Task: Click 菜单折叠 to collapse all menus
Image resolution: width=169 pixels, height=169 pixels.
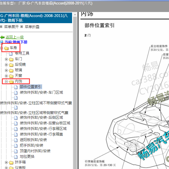Action: point(32,27)
